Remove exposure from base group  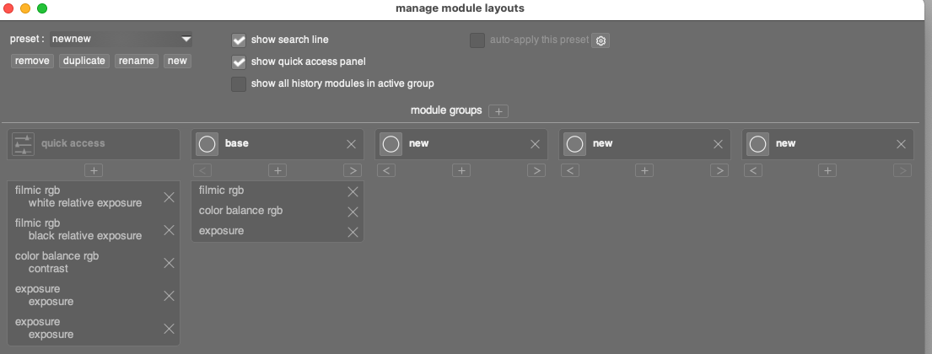353,232
